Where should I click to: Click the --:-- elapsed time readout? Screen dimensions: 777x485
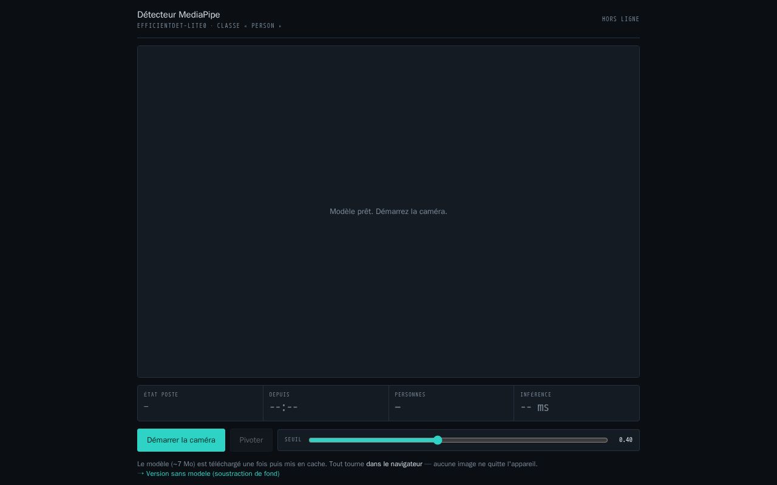(x=283, y=407)
